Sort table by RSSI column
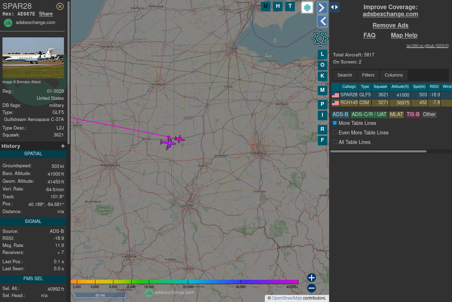The image size is (452, 302). 434,87
